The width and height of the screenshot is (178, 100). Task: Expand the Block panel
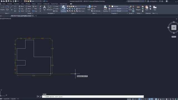click(95, 13)
